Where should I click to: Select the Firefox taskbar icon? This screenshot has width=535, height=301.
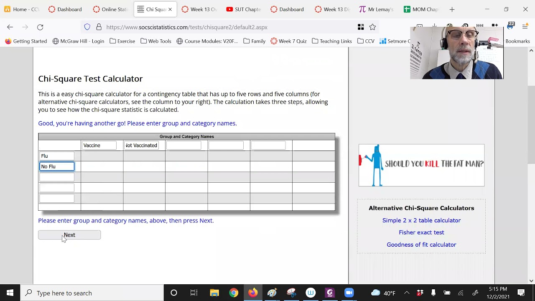[x=253, y=293]
